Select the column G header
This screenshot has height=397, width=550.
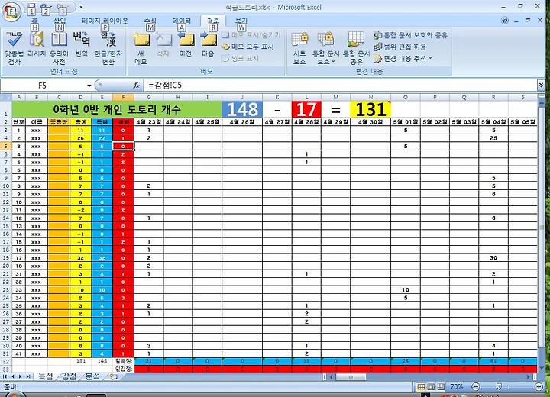tap(149, 97)
